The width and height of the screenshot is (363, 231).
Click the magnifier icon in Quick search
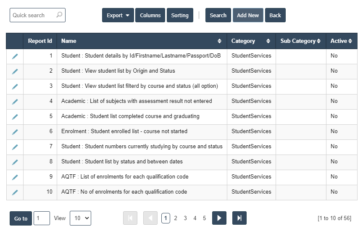point(59,15)
